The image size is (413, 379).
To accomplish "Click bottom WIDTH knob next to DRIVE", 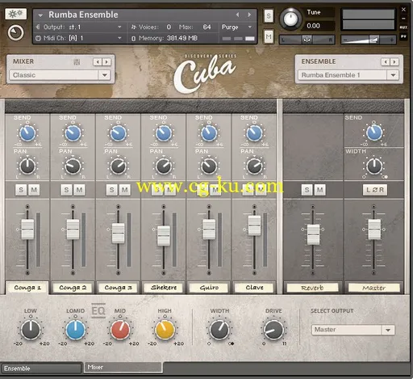I will (219, 330).
